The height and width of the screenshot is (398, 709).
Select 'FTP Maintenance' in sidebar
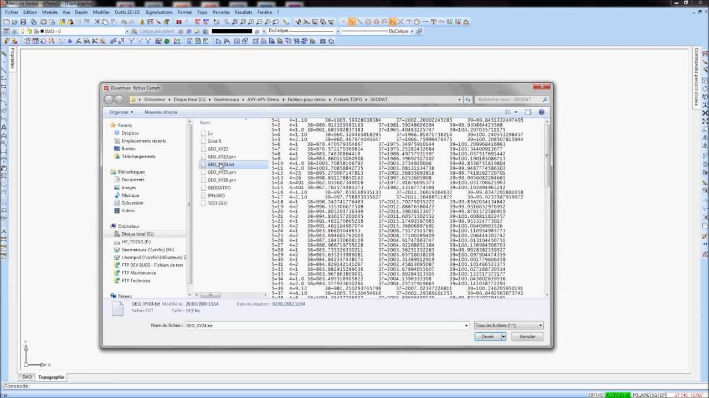click(x=138, y=273)
